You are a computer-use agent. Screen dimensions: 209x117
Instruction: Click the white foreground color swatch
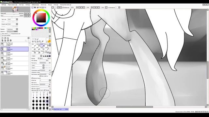47,39
